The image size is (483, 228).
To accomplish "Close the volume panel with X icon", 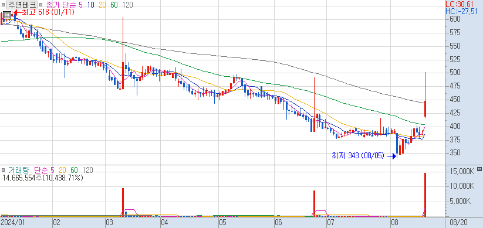I will point(479,169).
